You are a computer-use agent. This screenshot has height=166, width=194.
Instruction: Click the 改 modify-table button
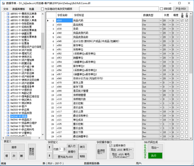(14, 156)
